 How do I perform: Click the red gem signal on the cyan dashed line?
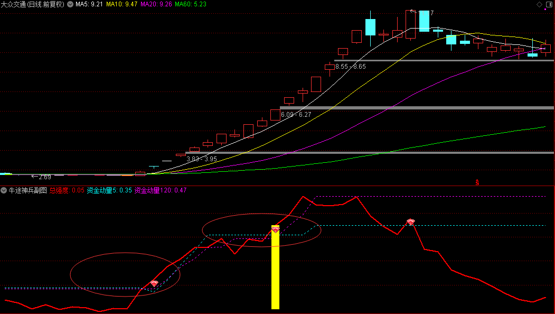(x=411, y=222)
